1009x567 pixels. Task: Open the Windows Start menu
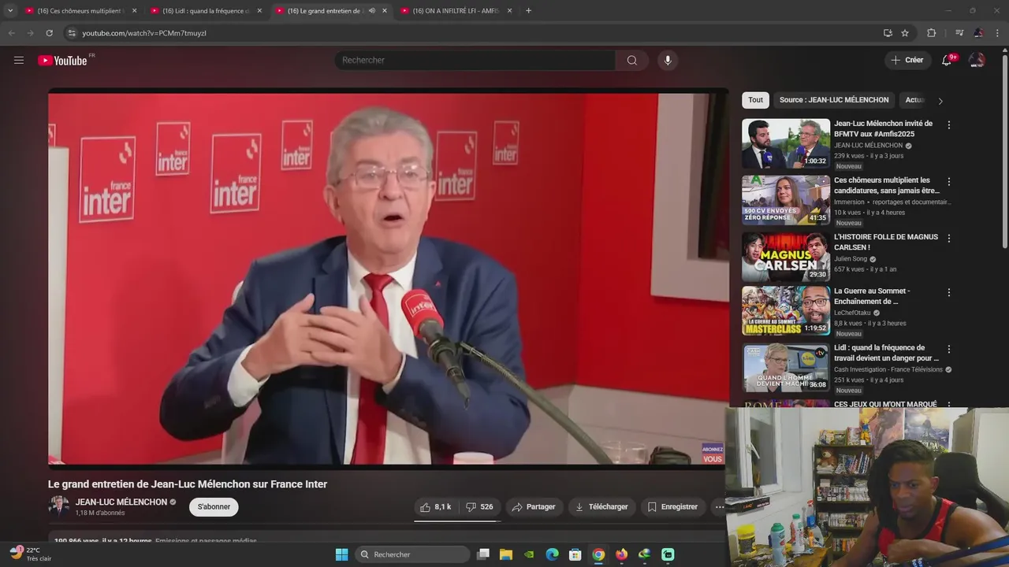coord(341,554)
